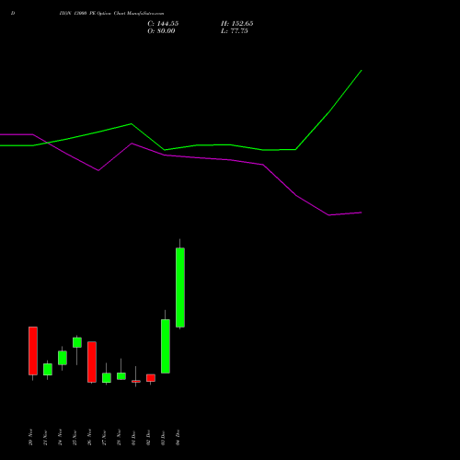Click the 01 Dec date label
This screenshot has width=460, height=460.
[133, 437]
